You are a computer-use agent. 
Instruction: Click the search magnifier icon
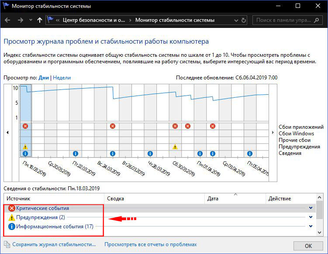pos(317,20)
